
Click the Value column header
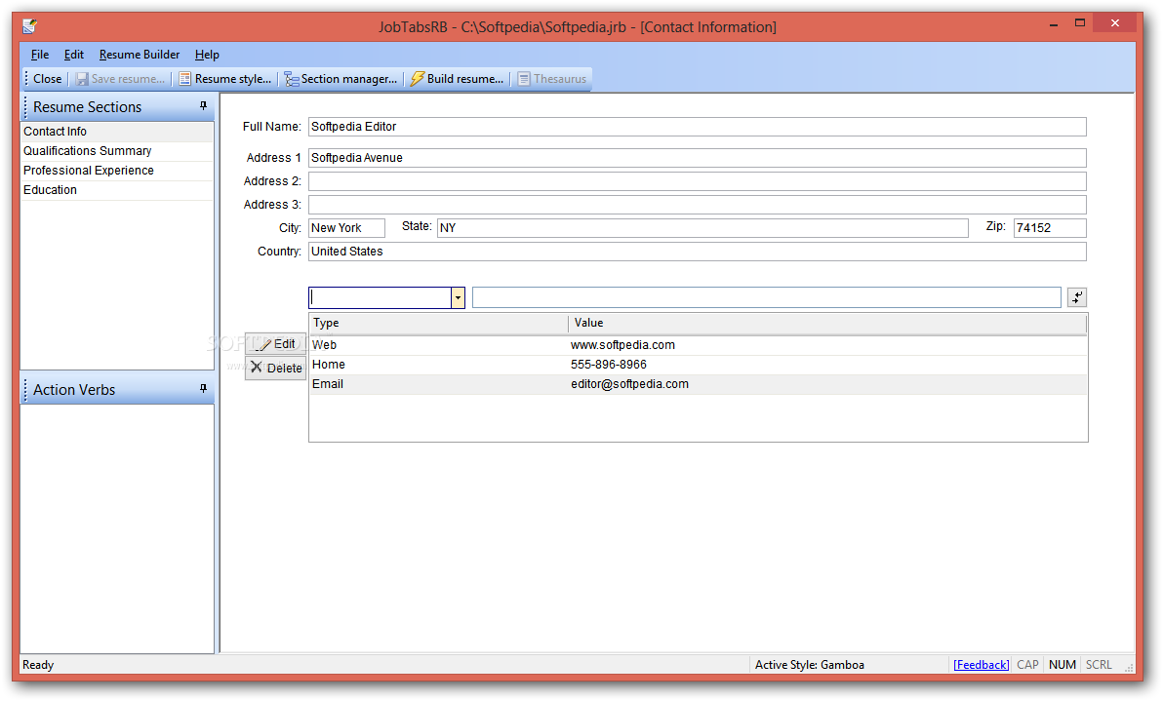(827, 323)
